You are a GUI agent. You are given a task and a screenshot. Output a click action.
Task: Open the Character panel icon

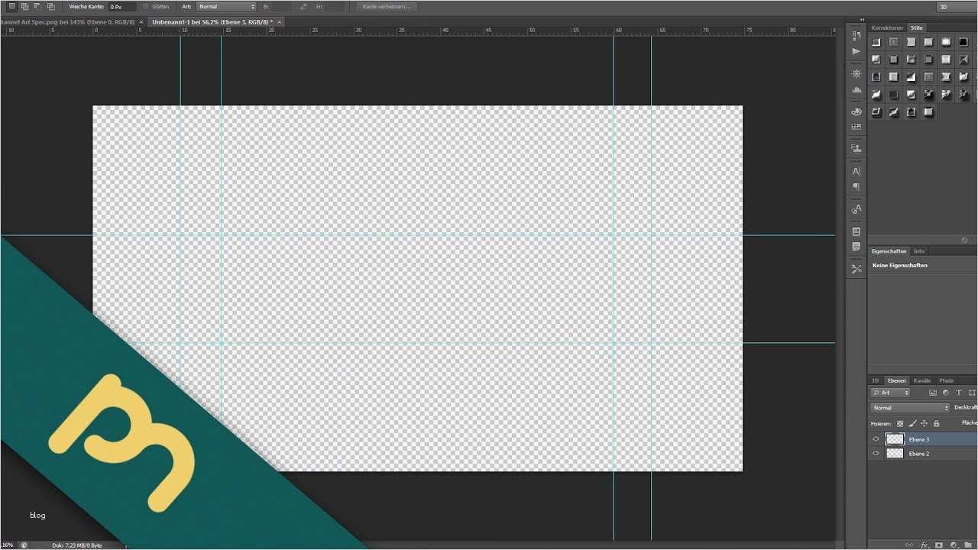point(857,171)
